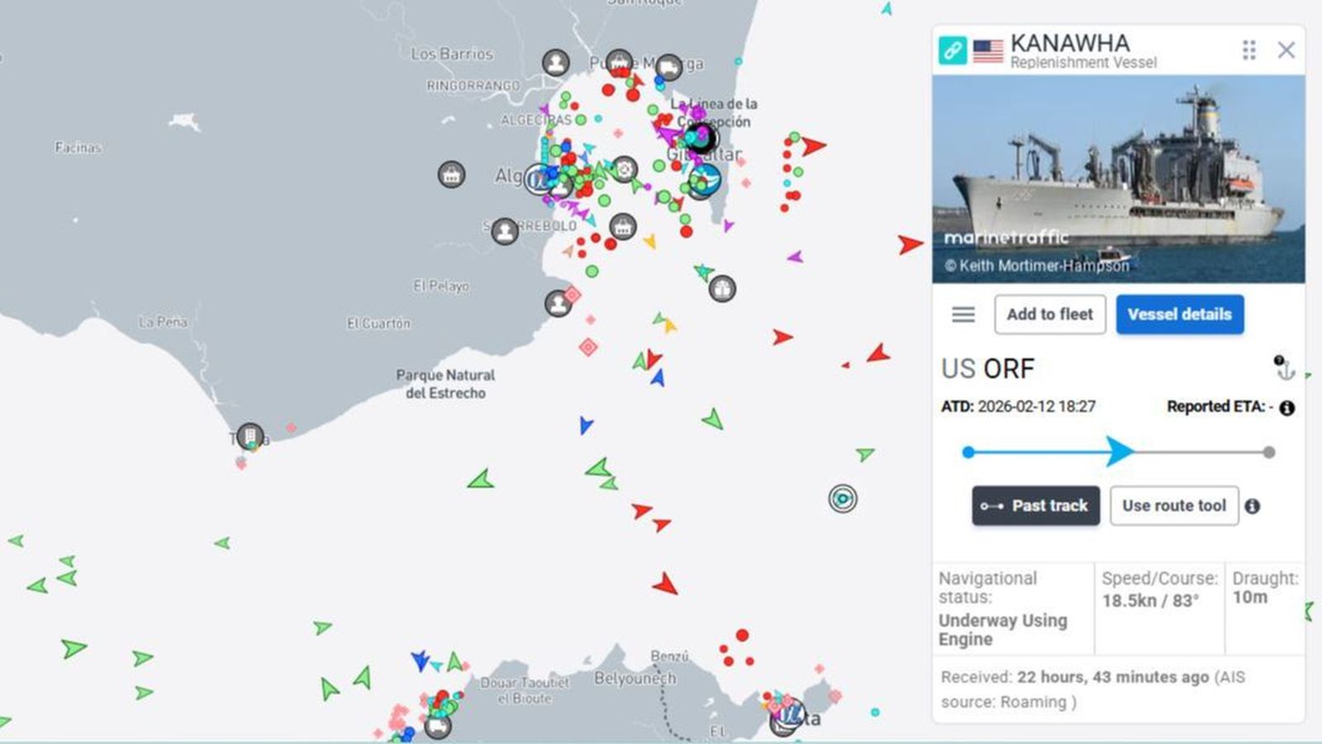Open the grid-of-dots icon in the vessel panel header

[x=1250, y=50]
